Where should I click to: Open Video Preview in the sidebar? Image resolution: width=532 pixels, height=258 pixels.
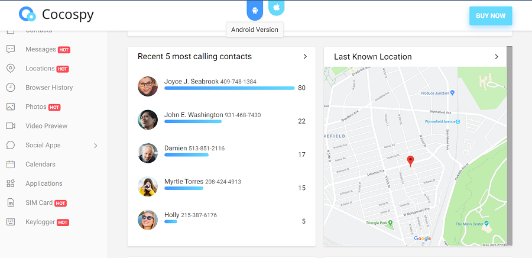pyautogui.click(x=47, y=126)
